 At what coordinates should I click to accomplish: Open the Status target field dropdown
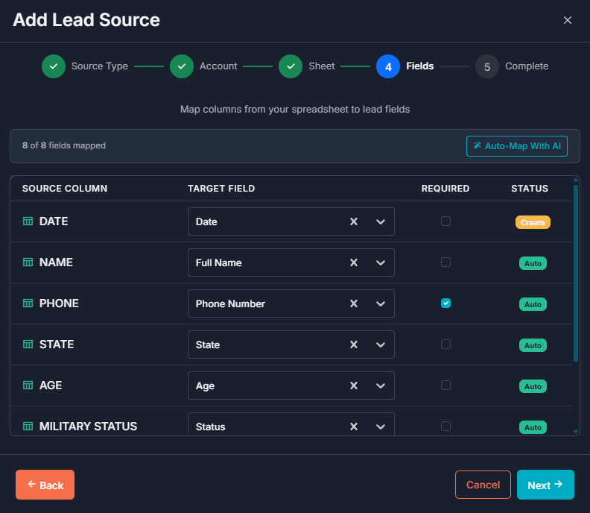click(381, 427)
